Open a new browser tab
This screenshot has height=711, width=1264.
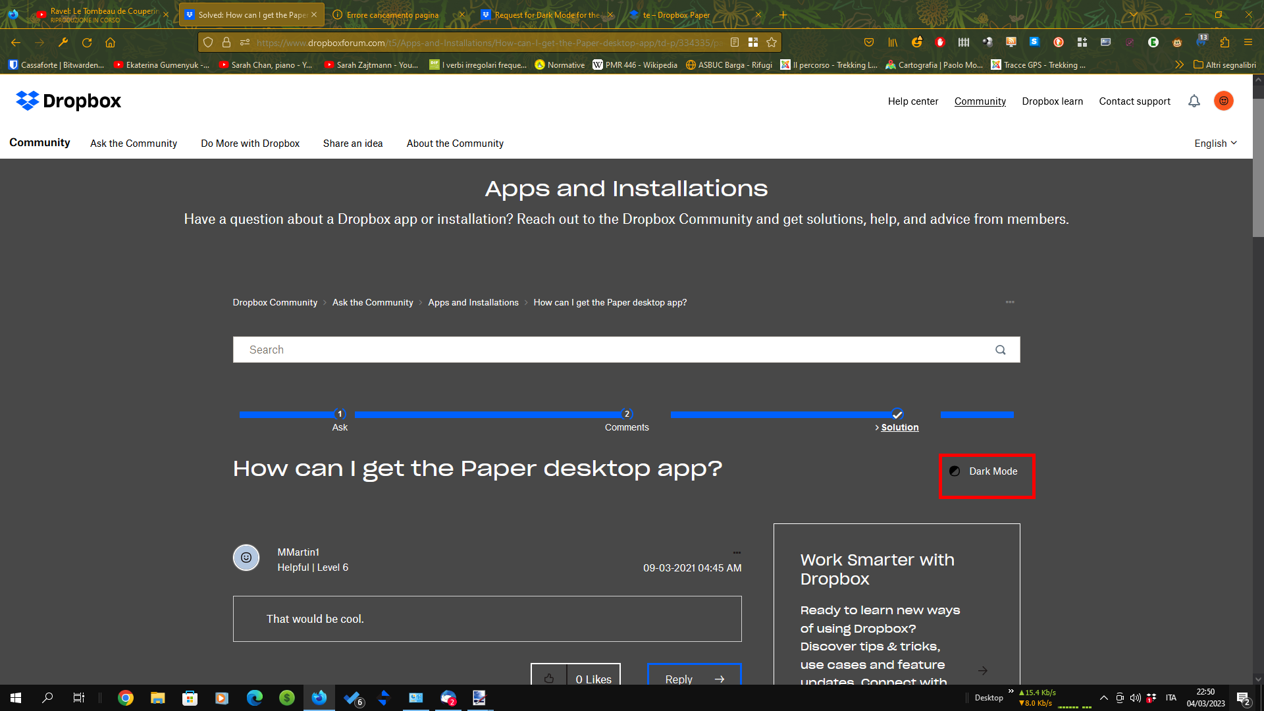(x=783, y=14)
